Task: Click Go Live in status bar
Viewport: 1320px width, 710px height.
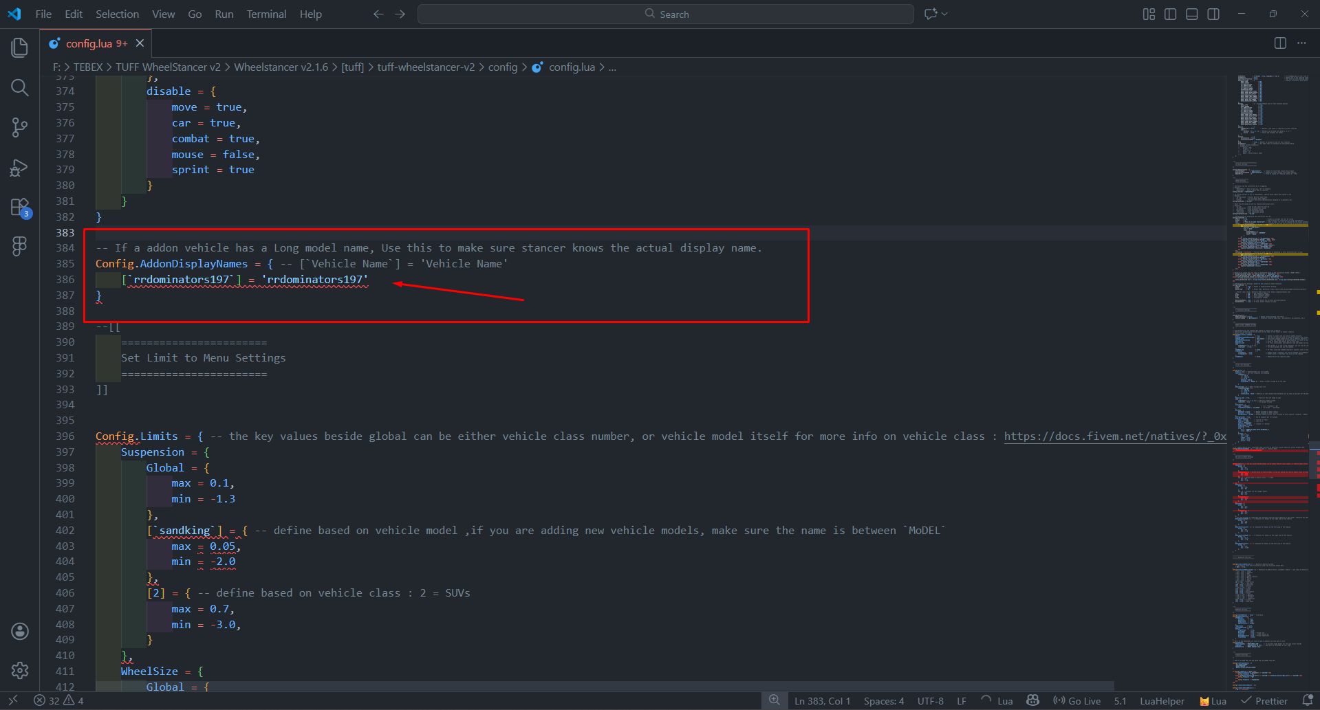Action: (1077, 701)
